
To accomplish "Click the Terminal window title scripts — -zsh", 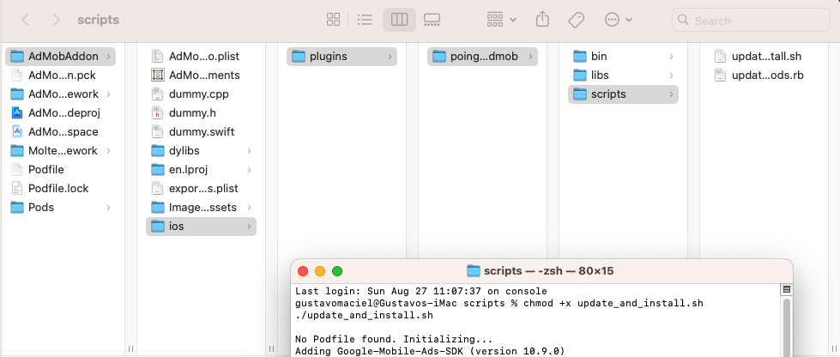I will tap(548, 270).
